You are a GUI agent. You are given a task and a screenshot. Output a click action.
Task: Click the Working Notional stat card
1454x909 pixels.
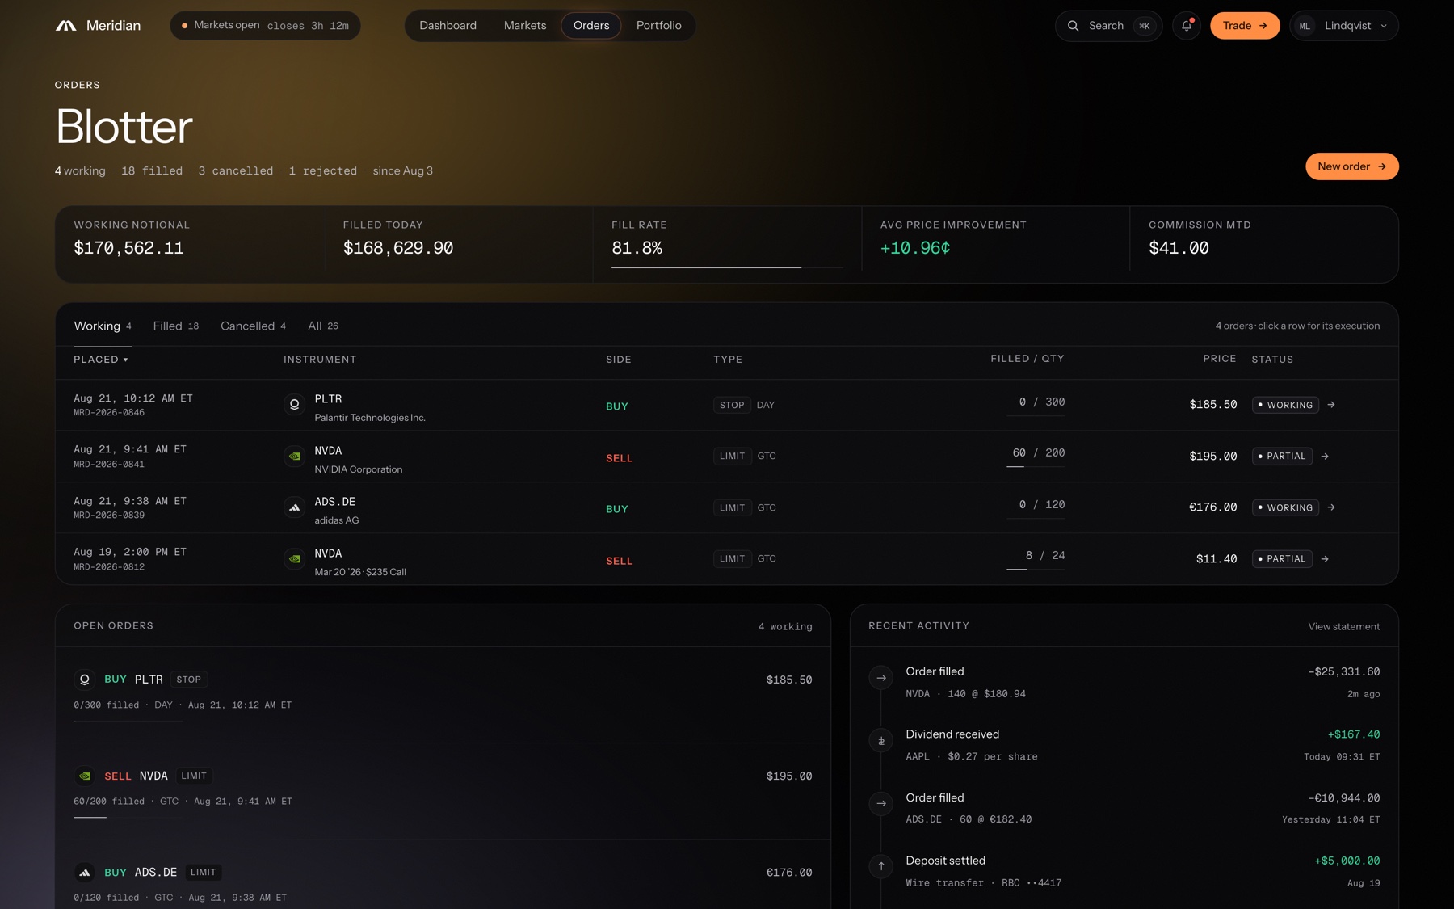pyautogui.click(x=190, y=244)
